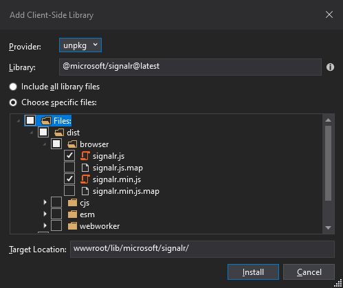Close the Add Client-Side Library dialog

coord(329,14)
